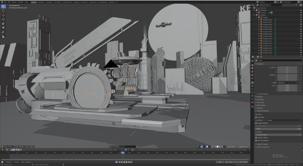This screenshot has width=303, height=166.
Task: Hide Icosphere.009 with its eye icon
Action: click(x=301, y=36)
